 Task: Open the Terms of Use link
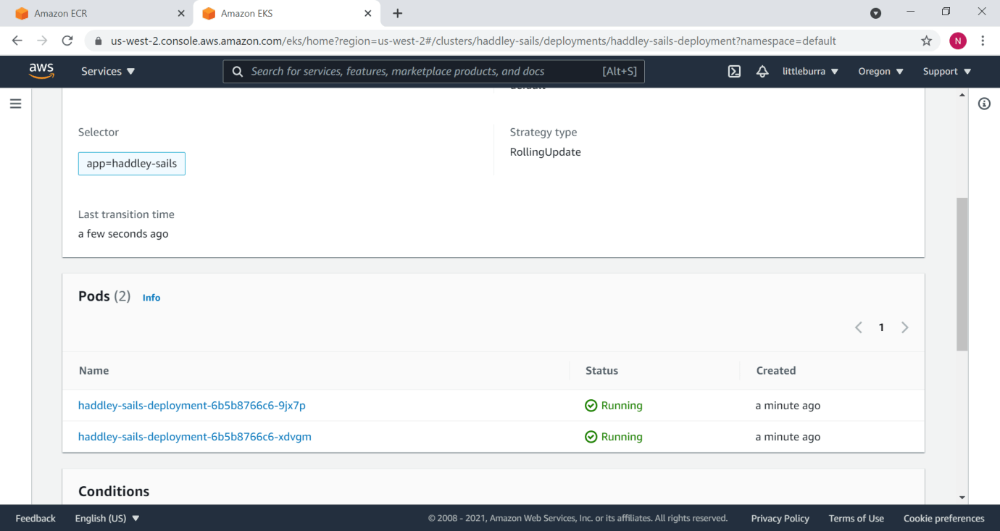[857, 518]
